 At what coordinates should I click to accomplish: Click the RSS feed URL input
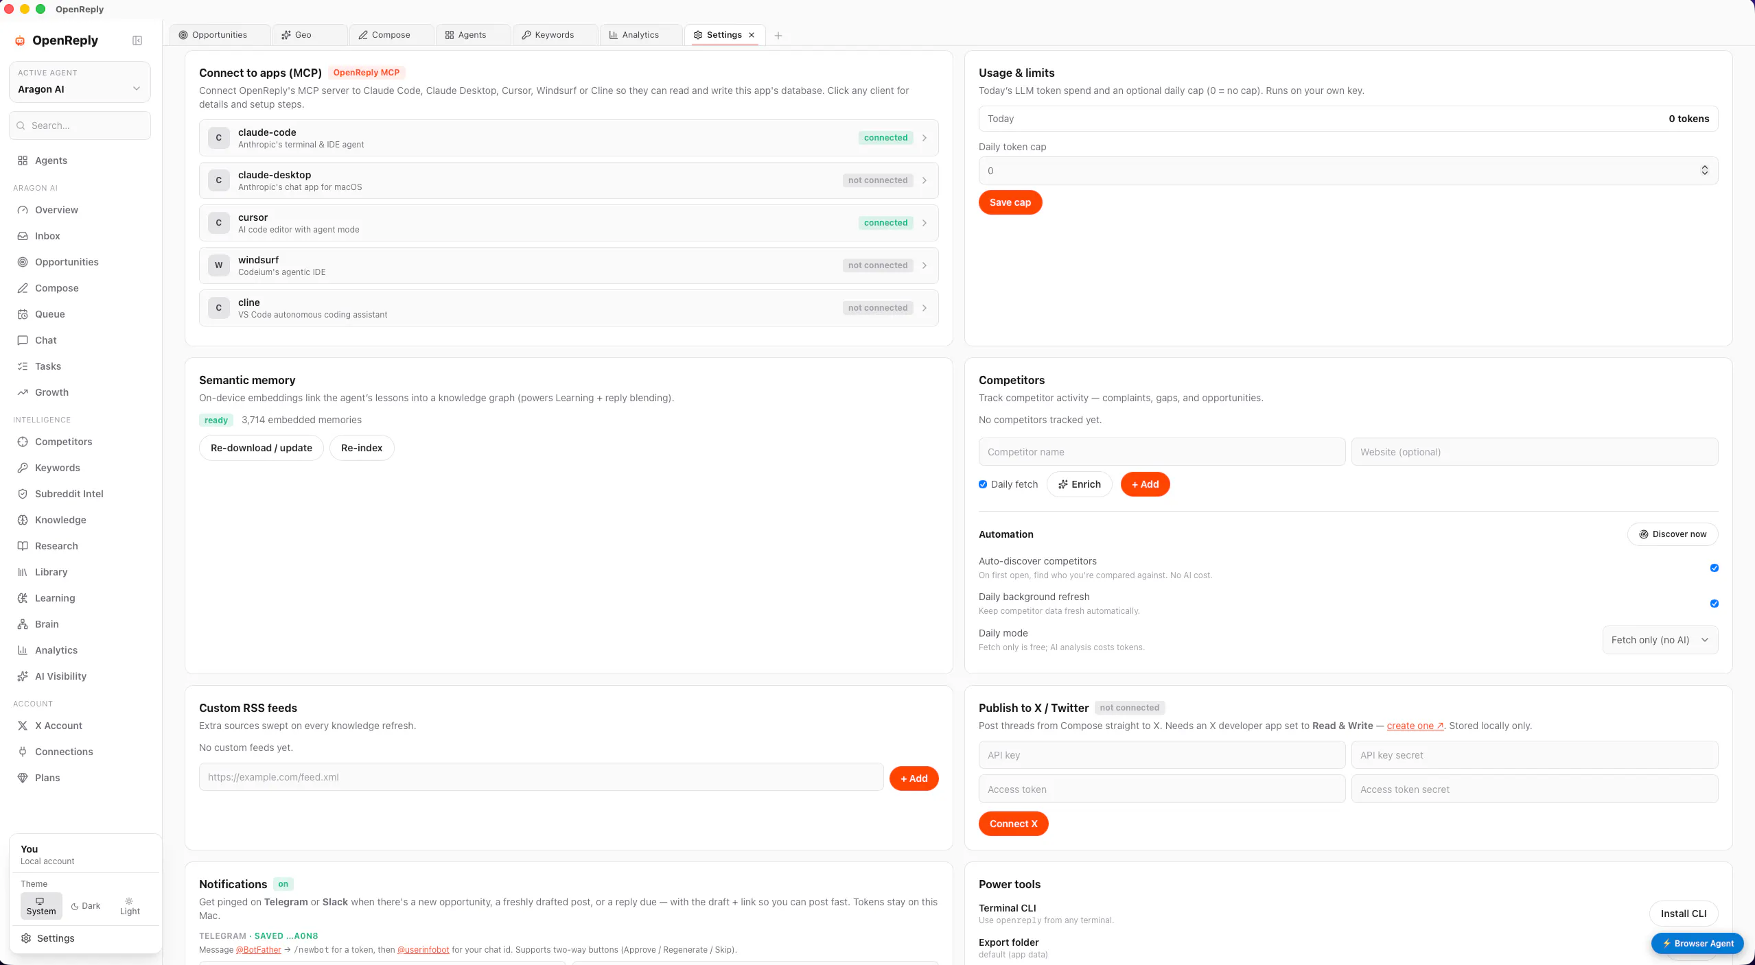click(541, 777)
